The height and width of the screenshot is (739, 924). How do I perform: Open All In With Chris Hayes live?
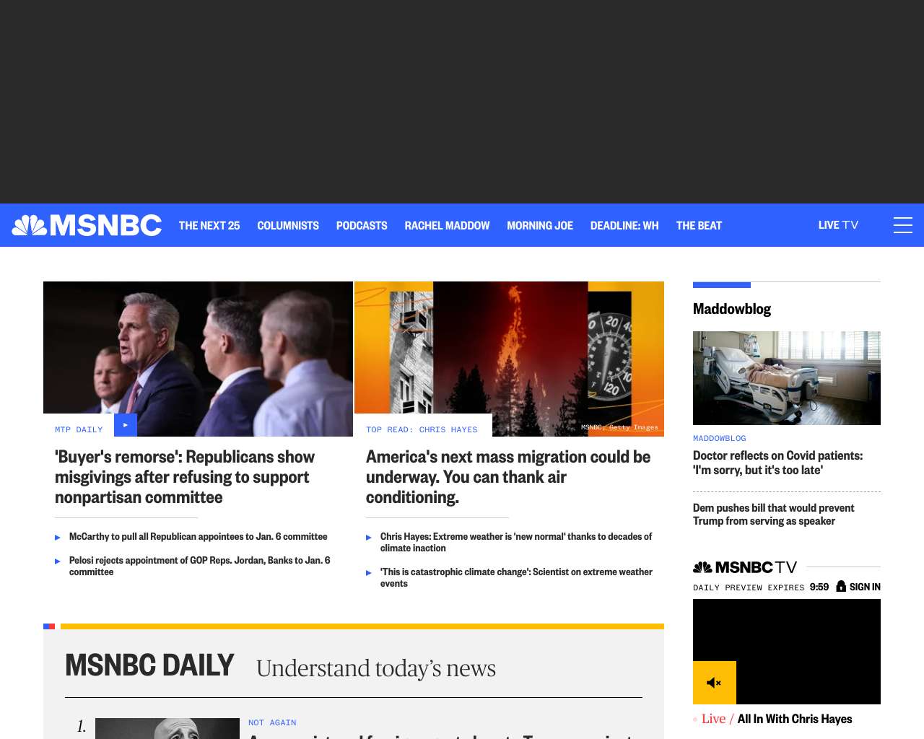(x=795, y=719)
